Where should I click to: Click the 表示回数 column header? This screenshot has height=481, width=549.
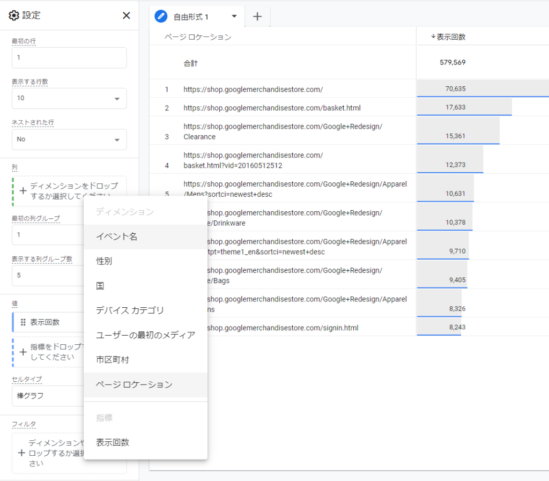451,37
